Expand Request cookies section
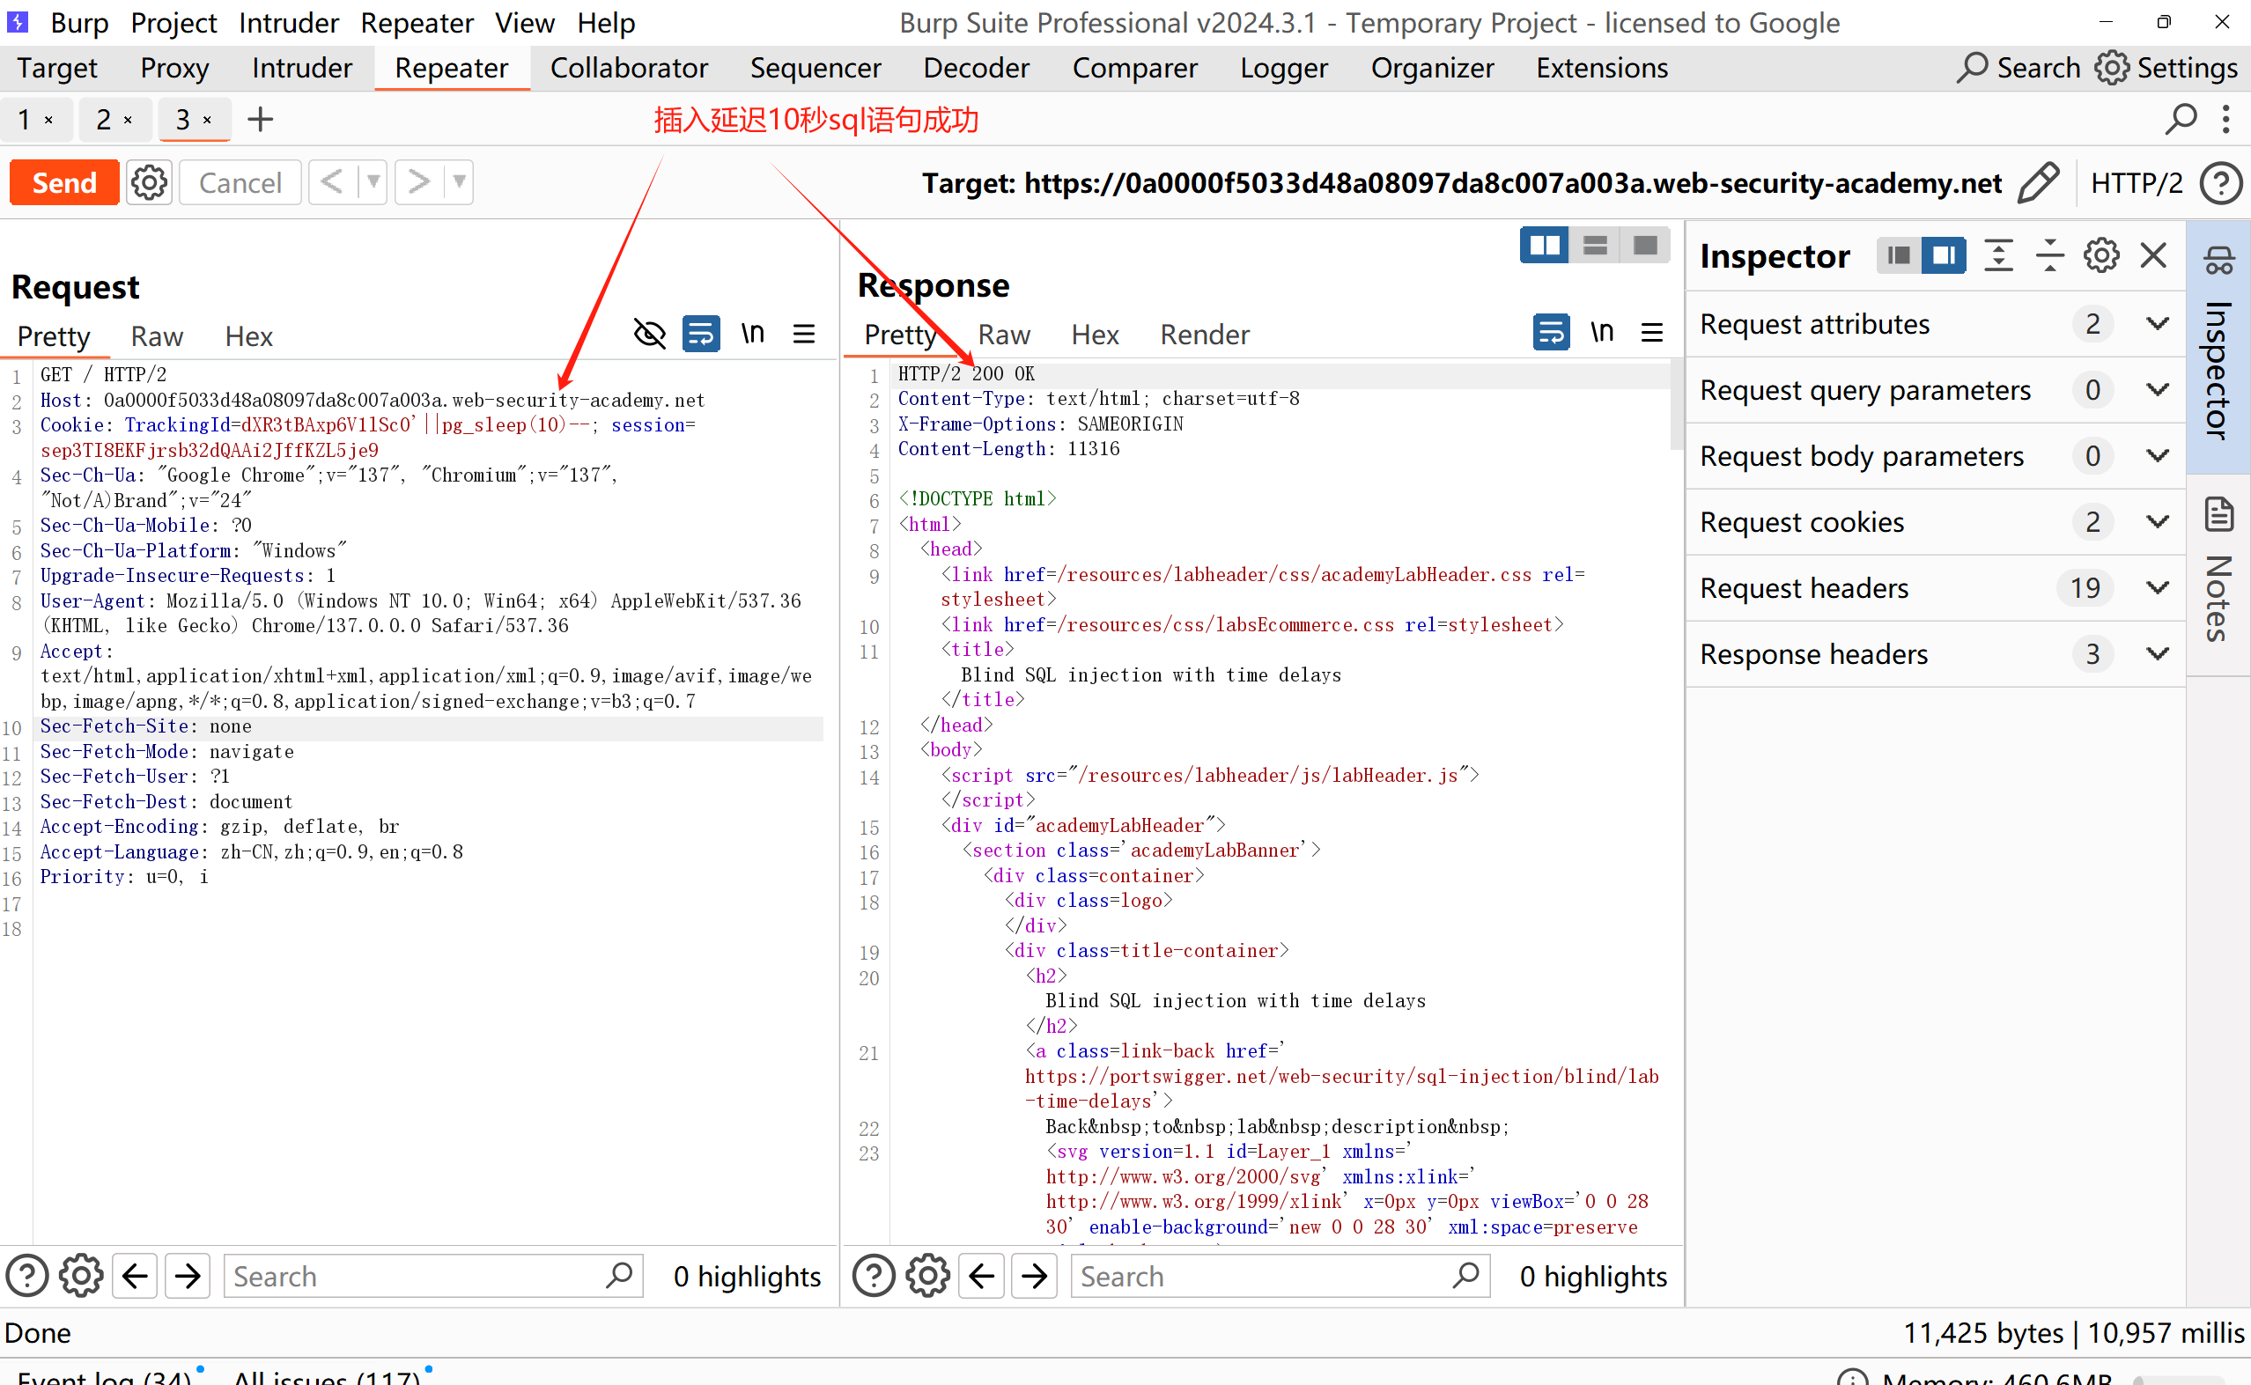 click(2158, 522)
